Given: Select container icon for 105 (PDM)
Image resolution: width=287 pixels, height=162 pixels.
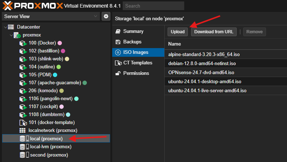Looking at the screenshot, I should (x=23, y=75).
